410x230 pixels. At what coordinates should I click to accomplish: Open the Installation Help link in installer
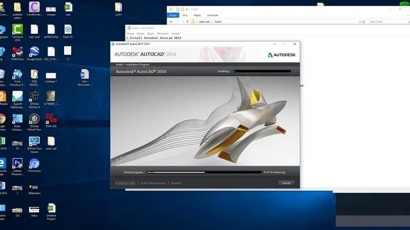click(126, 183)
